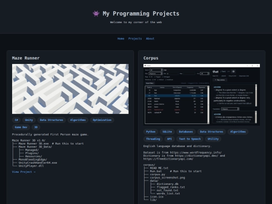
Task: Open the Search mode dropdown in Corpus
Action: pyautogui.click(x=156, y=70)
